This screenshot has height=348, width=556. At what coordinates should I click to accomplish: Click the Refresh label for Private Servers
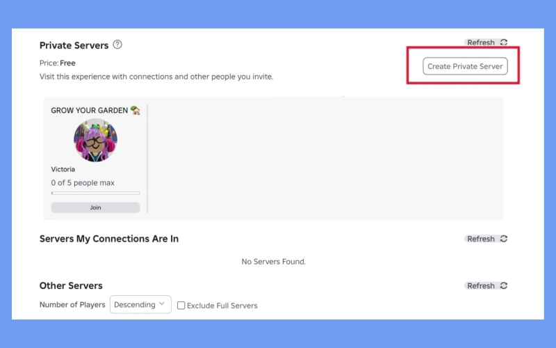tap(481, 42)
